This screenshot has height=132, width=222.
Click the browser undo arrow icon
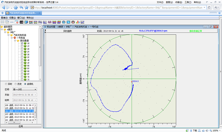pos(21,8)
